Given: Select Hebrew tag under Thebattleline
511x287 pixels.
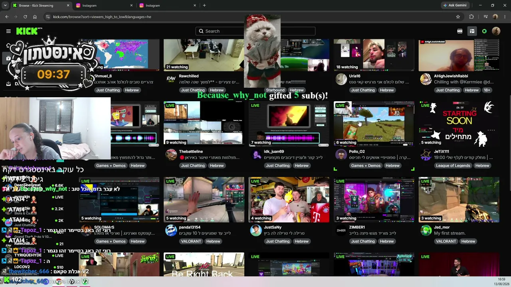Looking at the screenshot, I should click(217, 166).
